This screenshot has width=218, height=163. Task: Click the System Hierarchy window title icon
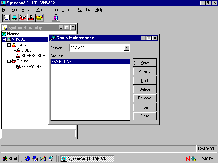pyautogui.click(x=5, y=28)
